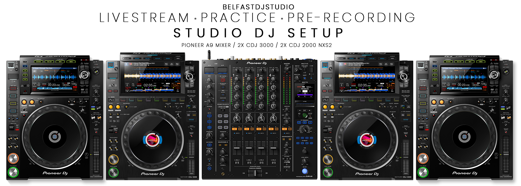Tap the orange Cue button on left CDJ-2000NXS2

point(13,158)
